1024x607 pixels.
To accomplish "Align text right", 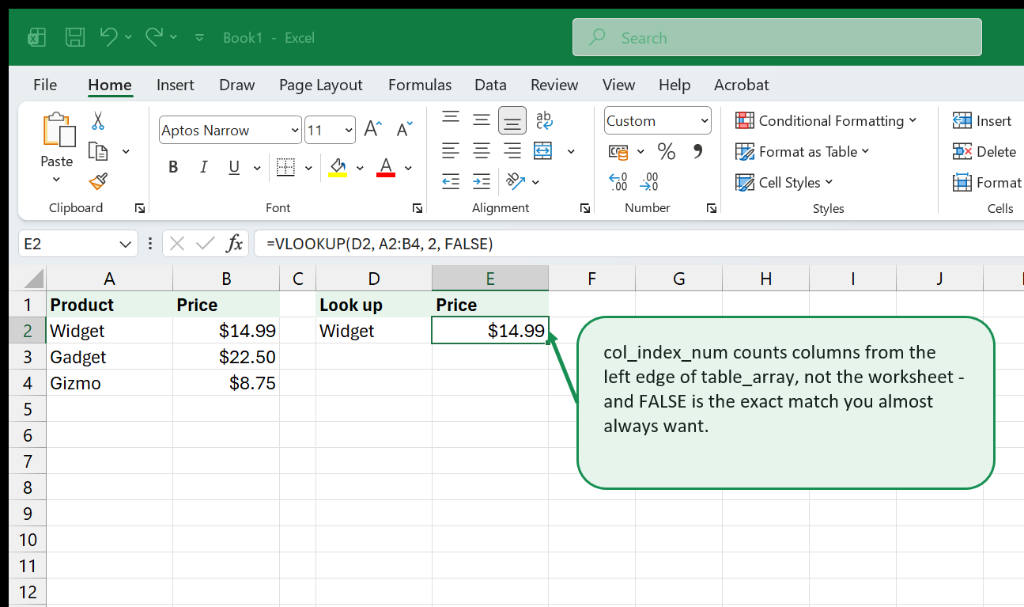I will (512, 150).
